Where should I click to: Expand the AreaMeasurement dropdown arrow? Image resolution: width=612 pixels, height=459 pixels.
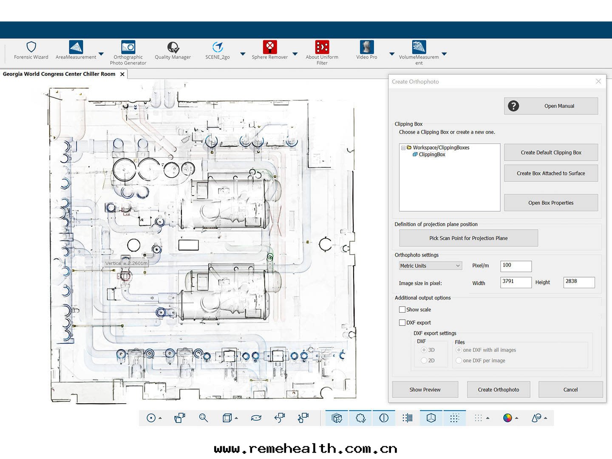(101, 54)
